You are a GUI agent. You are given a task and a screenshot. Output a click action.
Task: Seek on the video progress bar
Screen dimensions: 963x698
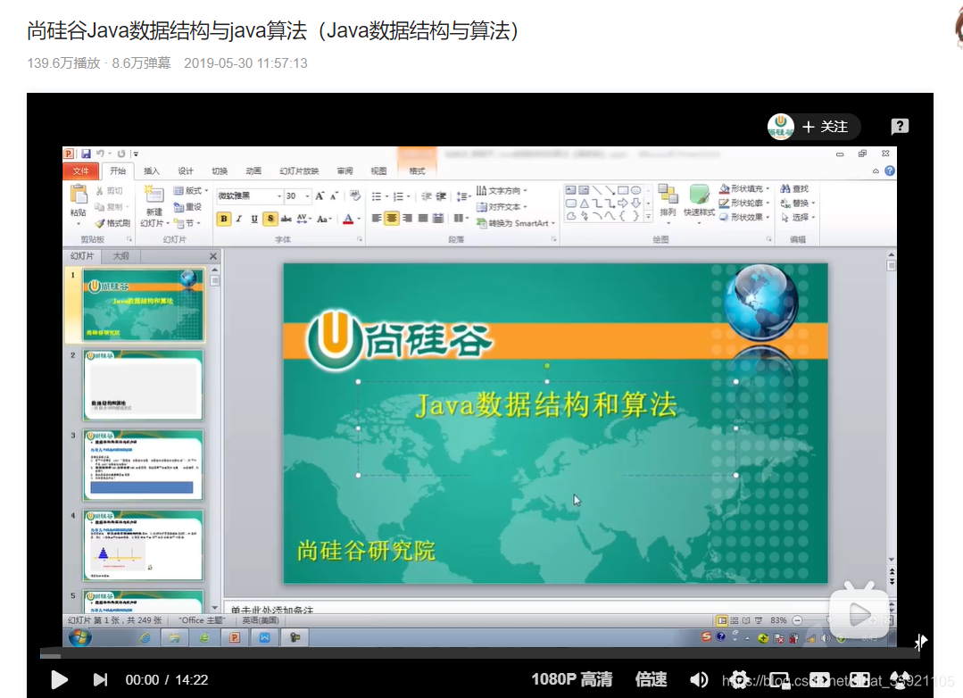479,656
